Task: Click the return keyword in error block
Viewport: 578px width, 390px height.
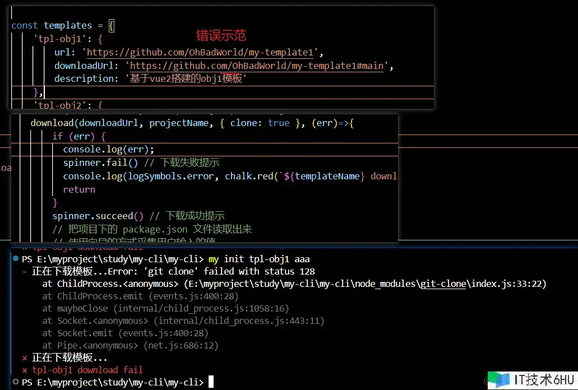Action: 79,189
